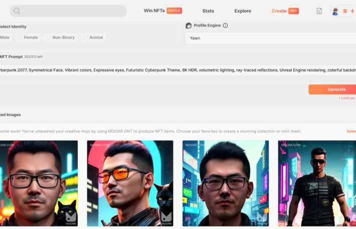
Task: Check the Animal identity checkbox
Action: click(x=85, y=37)
